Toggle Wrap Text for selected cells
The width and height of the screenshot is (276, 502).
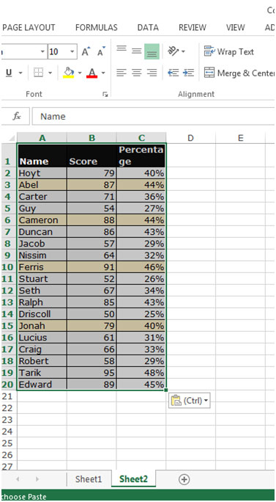click(228, 51)
